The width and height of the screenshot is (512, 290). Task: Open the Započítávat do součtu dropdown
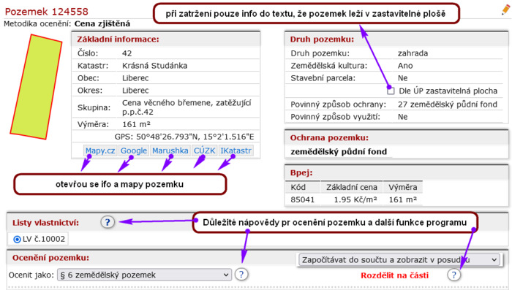399,260
